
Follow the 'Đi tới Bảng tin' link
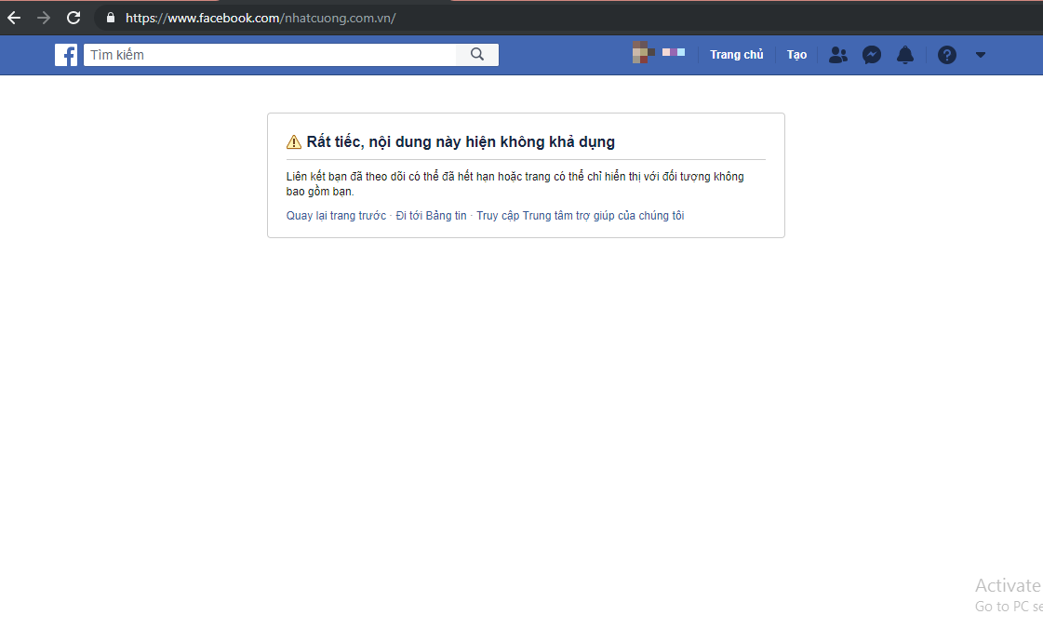(431, 216)
